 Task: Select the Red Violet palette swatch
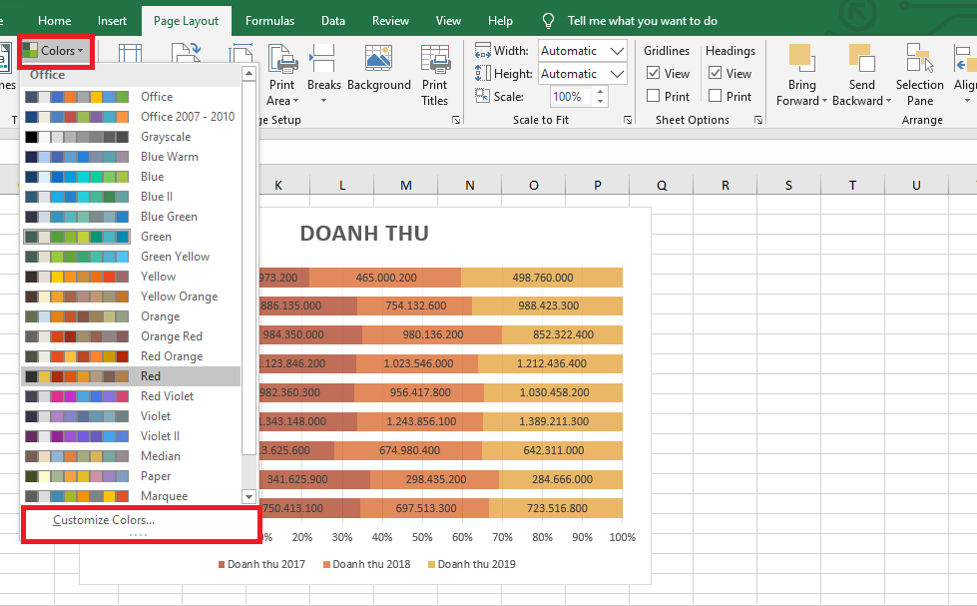77,396
